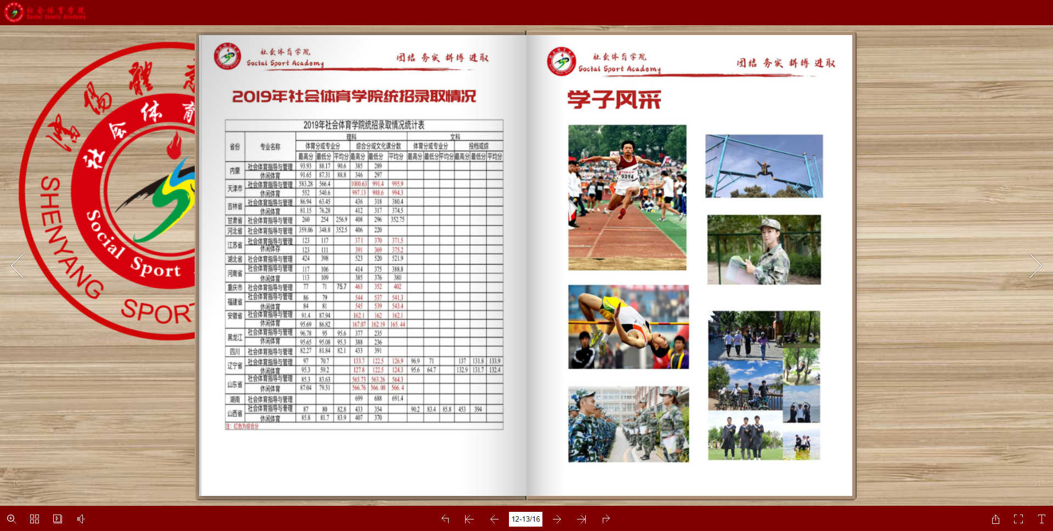Click the Social Sports Academy logo top-left
Image resolution: width=1053 pixels, height=531 pixels.
coord(45,12)
